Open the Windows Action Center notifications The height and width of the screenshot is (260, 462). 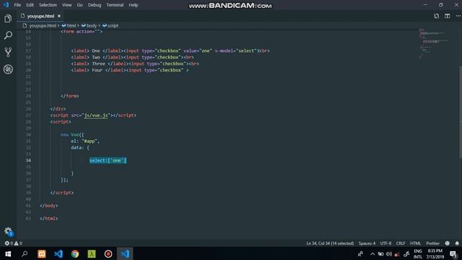453,254
